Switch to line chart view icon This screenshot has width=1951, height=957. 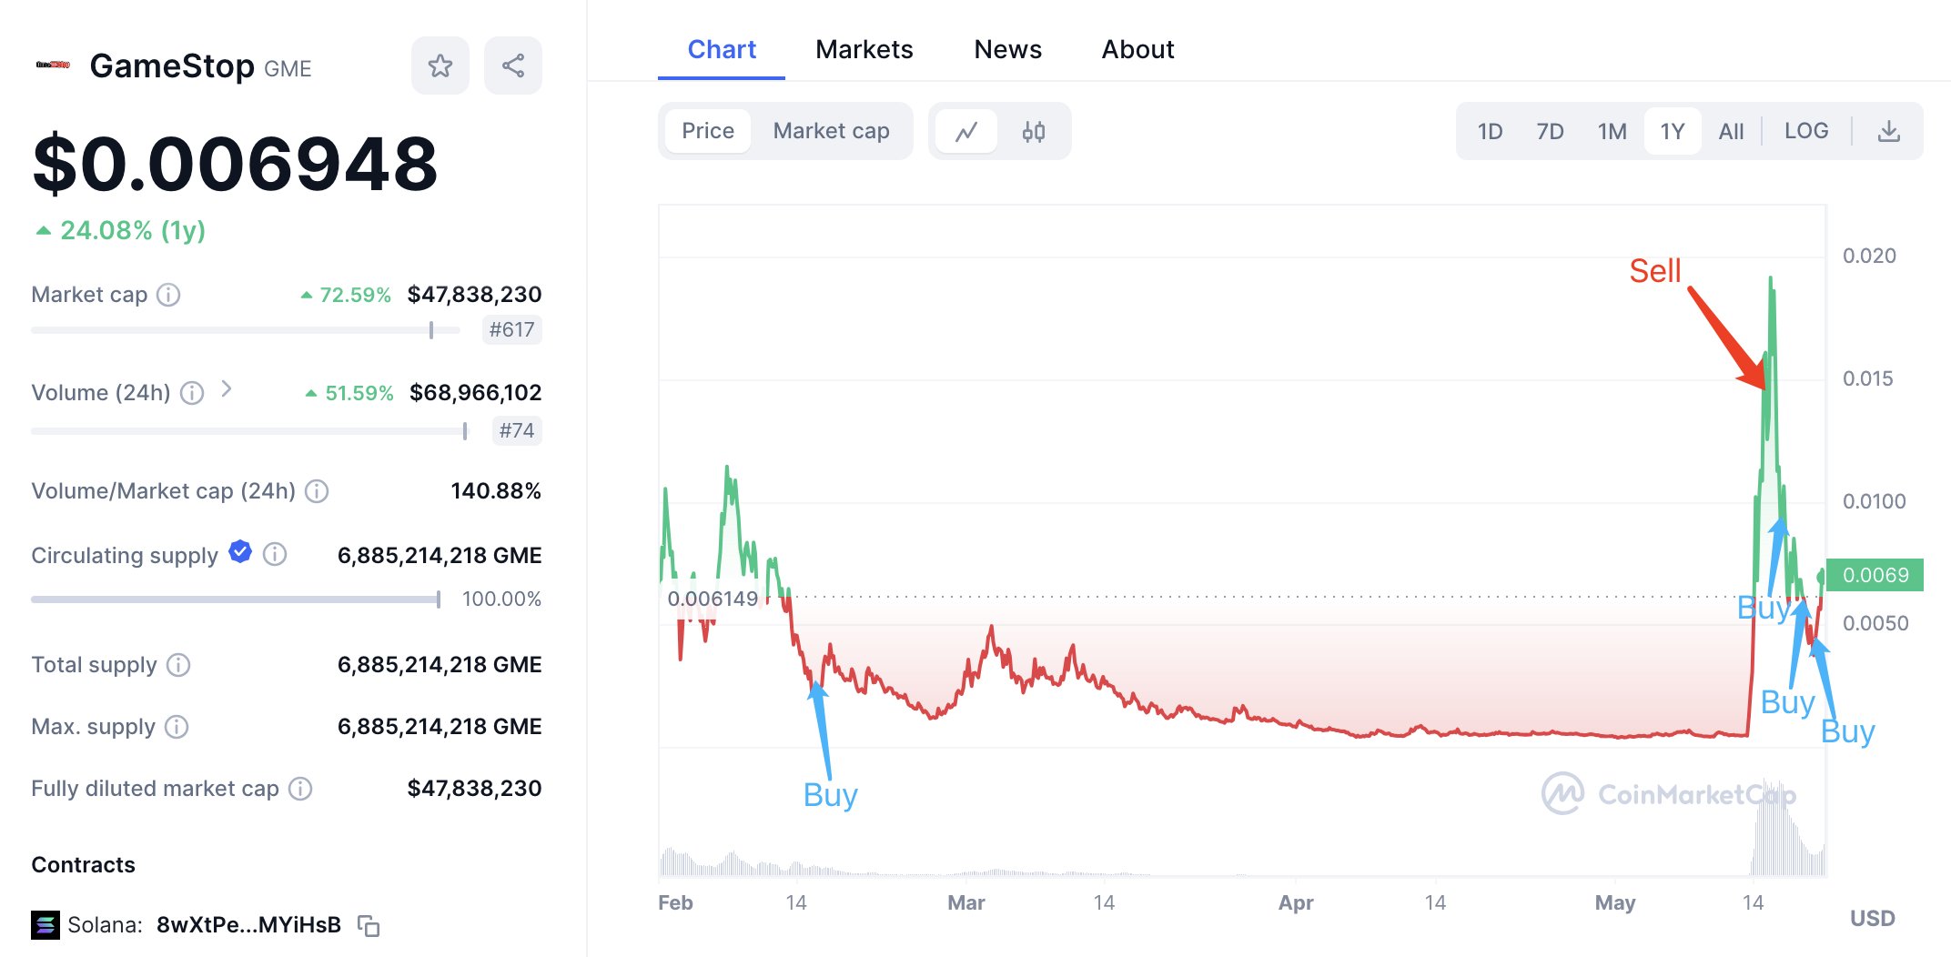click(x=966, y=132)
